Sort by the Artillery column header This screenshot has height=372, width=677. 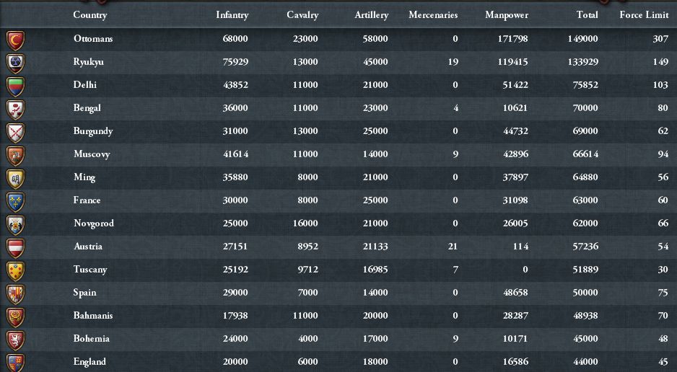click(x=371, y=15)
